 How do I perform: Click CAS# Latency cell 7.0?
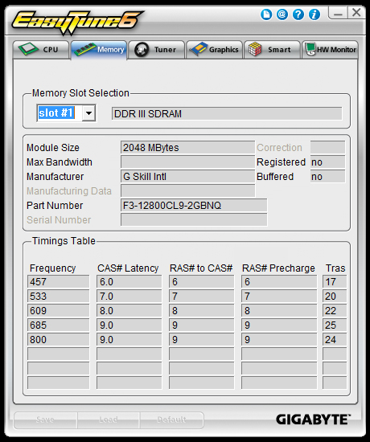click(x=129, y=297)
